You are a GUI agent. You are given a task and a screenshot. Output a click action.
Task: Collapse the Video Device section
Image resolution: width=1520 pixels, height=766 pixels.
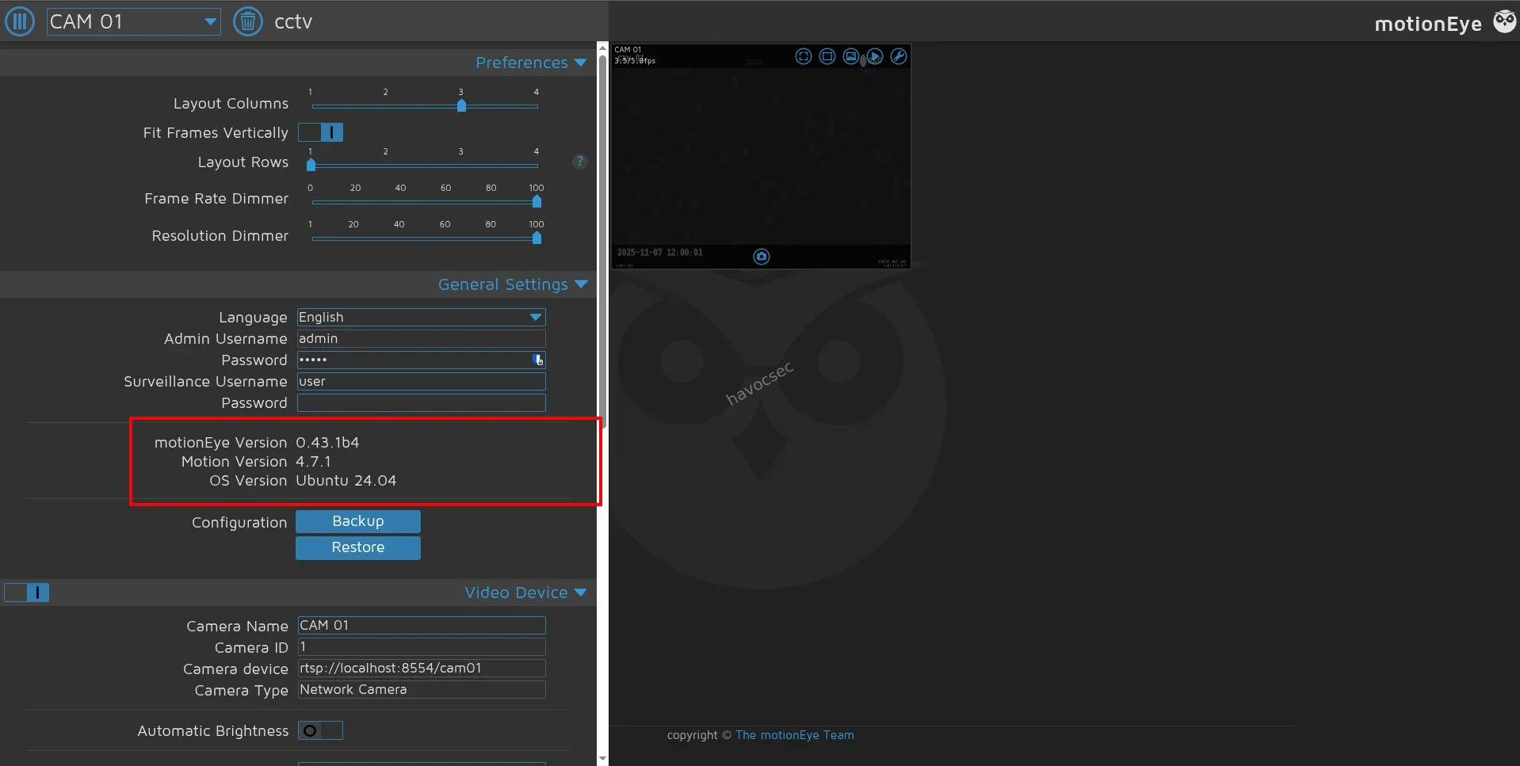pos(581,593)
